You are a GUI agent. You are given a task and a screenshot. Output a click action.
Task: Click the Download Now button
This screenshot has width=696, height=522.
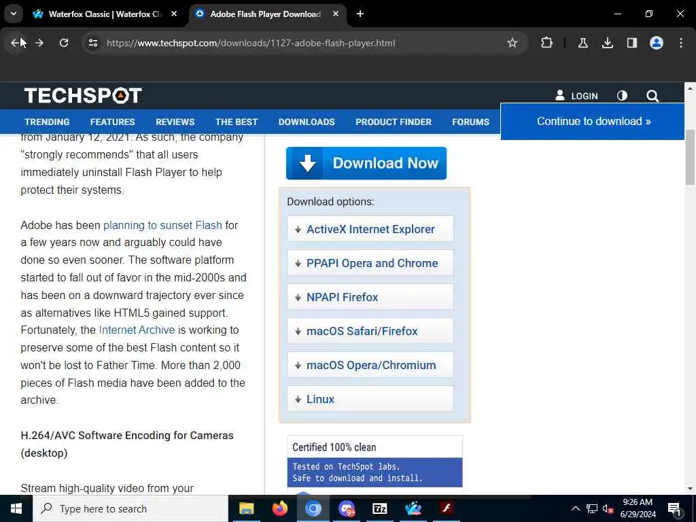point(366,163)
